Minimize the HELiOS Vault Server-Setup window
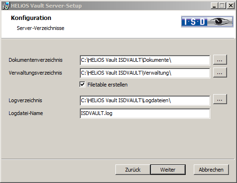237x183 pixels. 215,6
